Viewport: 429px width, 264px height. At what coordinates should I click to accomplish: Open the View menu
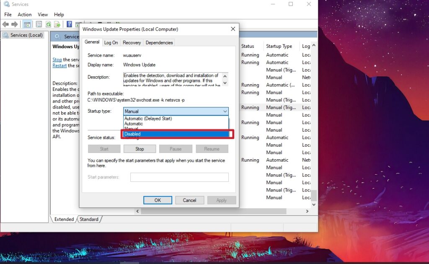43,15
